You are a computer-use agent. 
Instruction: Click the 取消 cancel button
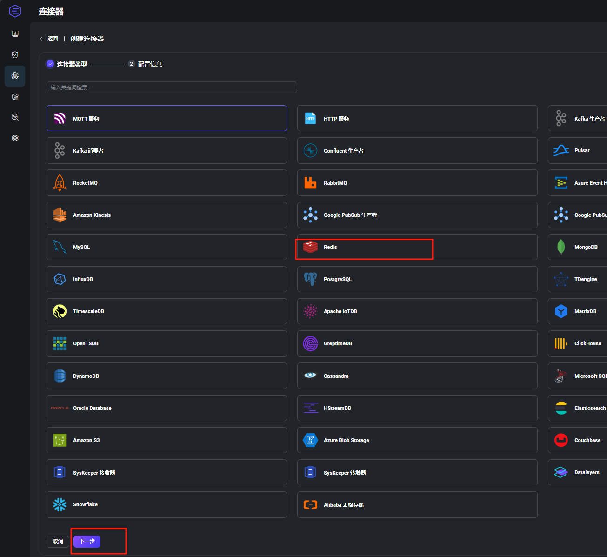click(58, 541)
